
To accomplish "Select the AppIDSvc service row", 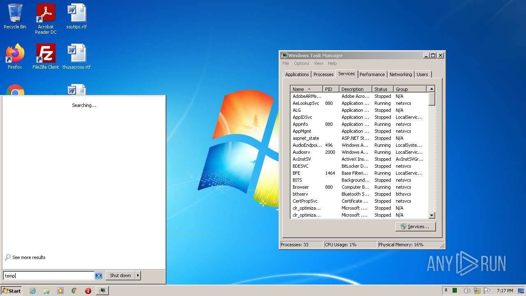I will coord(359,117).
